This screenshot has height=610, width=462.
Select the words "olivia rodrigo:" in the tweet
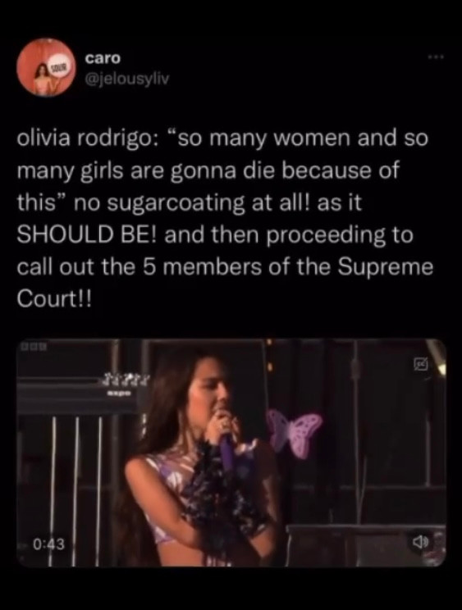(87, 139)
